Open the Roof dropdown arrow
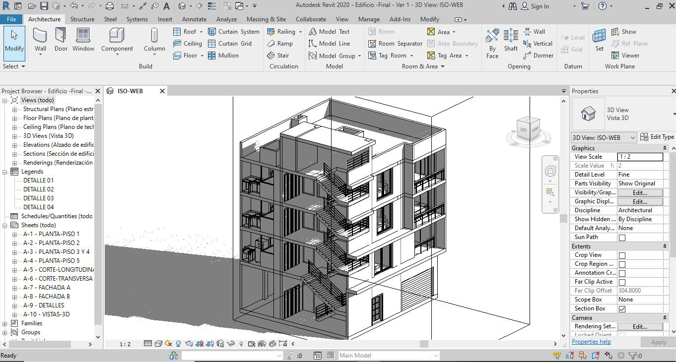Image resolution: width=676 pixels, height=362 pixels. pos(201,32)
